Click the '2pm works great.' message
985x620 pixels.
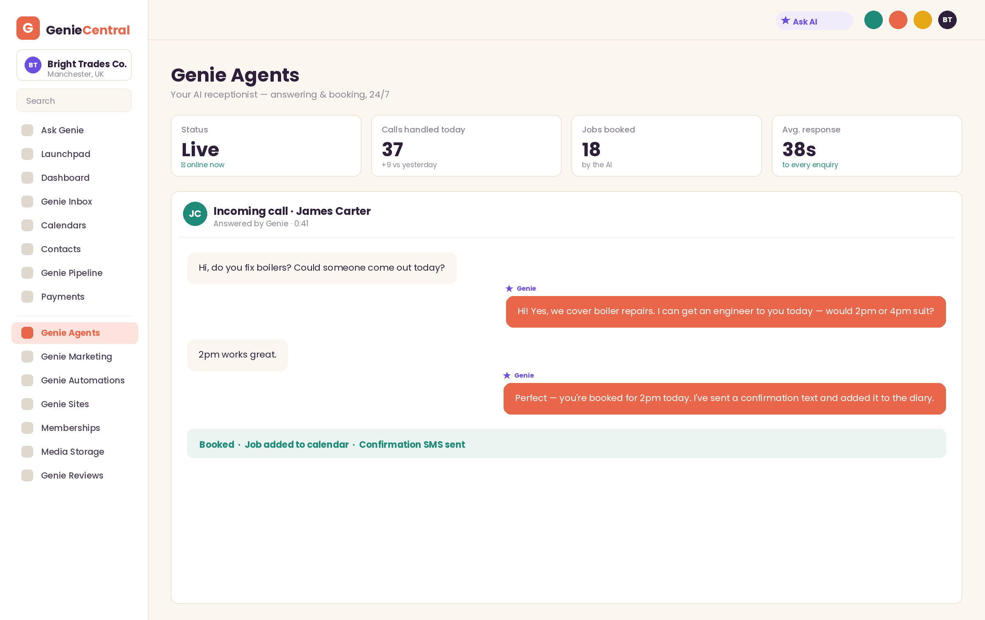(x=238, y=355)
